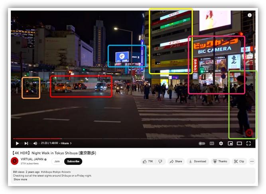This screenshot has width=266, height=194.
Task: Turn on closed captions
Action: 212,143
